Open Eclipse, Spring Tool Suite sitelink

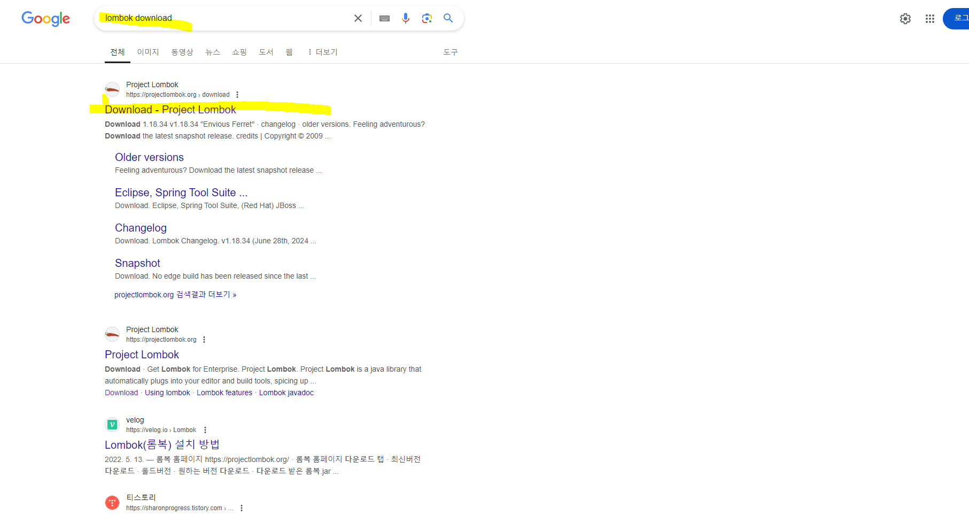181,193
